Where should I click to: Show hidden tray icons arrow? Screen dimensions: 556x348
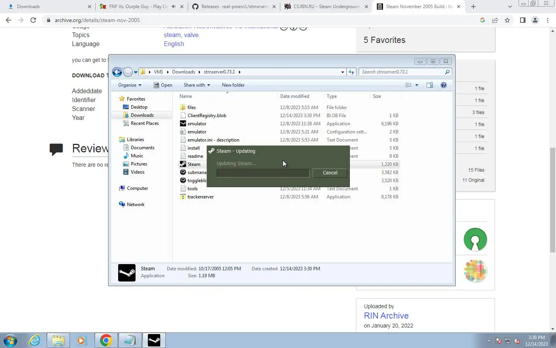coord(489,341)
